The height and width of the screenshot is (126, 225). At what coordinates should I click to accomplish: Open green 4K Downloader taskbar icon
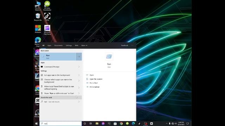click(127, 124)
